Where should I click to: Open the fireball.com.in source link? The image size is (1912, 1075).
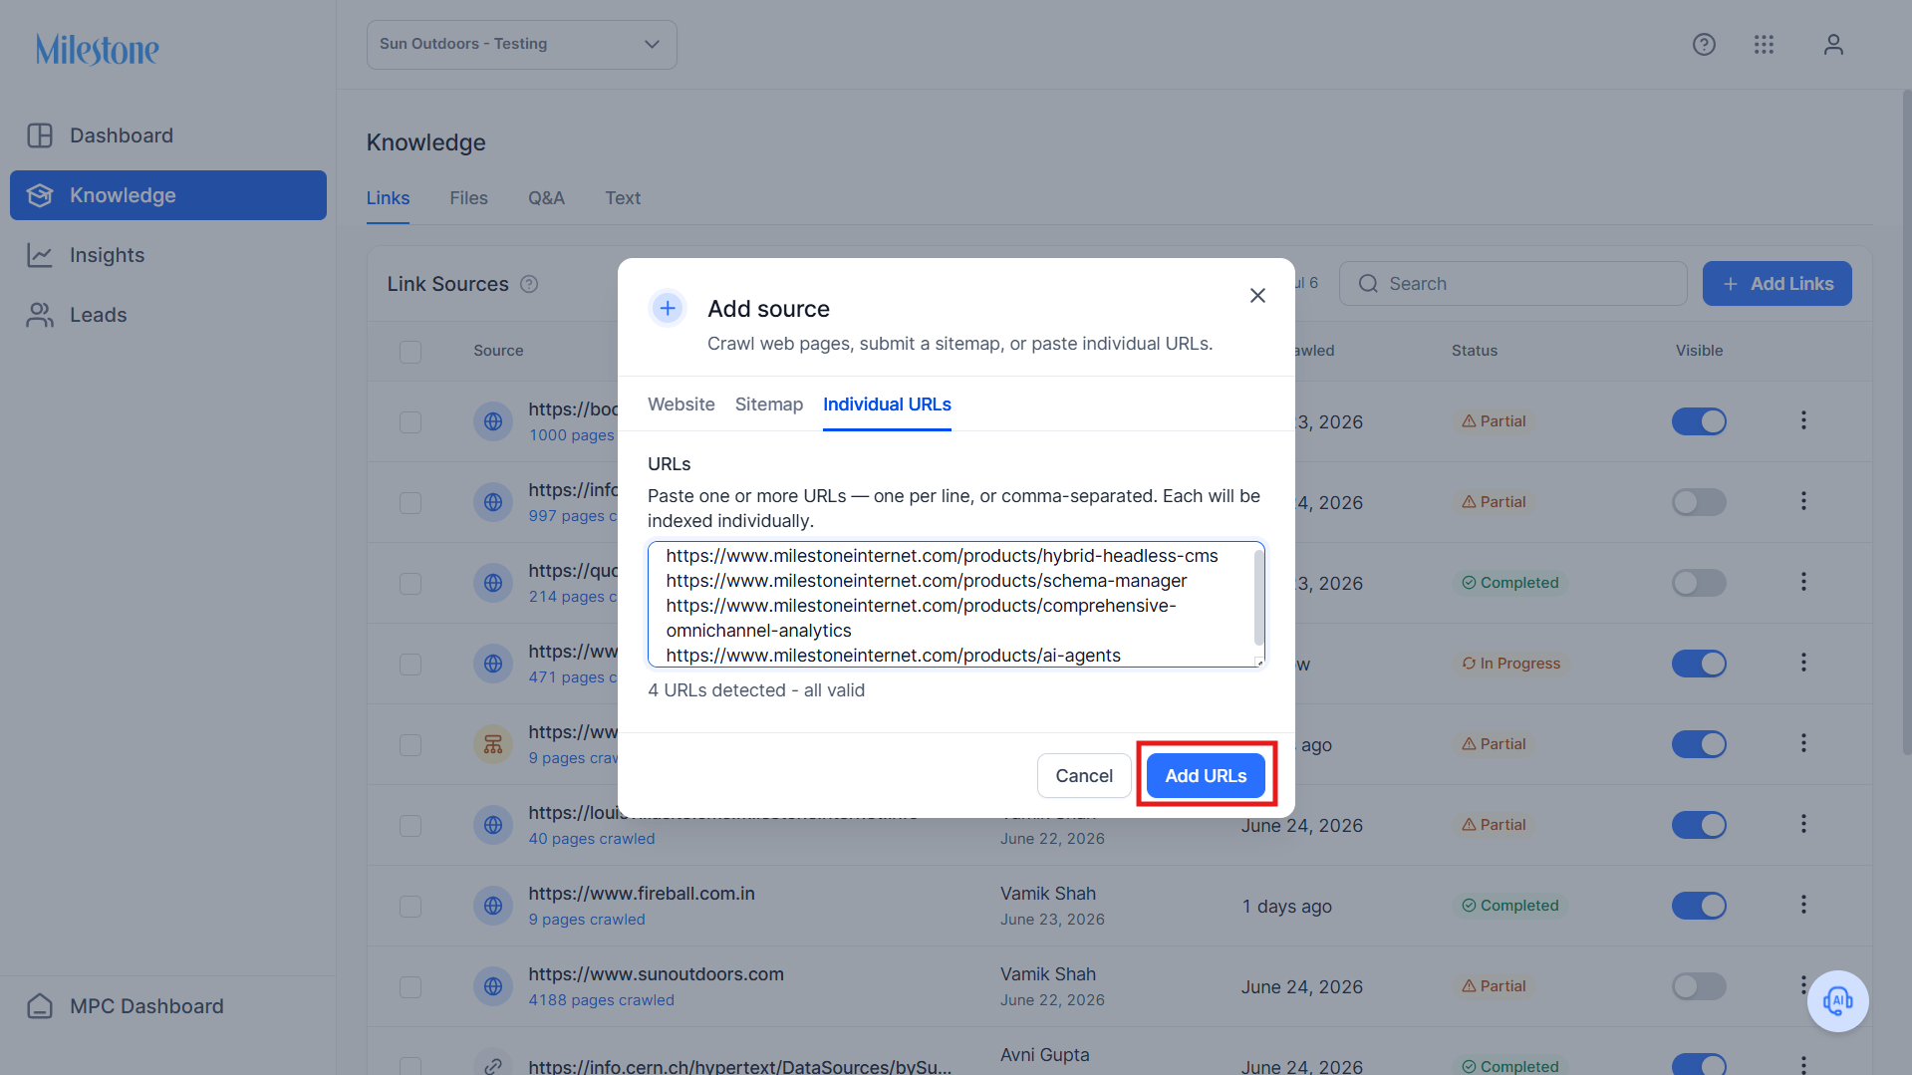[x=642, y=894]
